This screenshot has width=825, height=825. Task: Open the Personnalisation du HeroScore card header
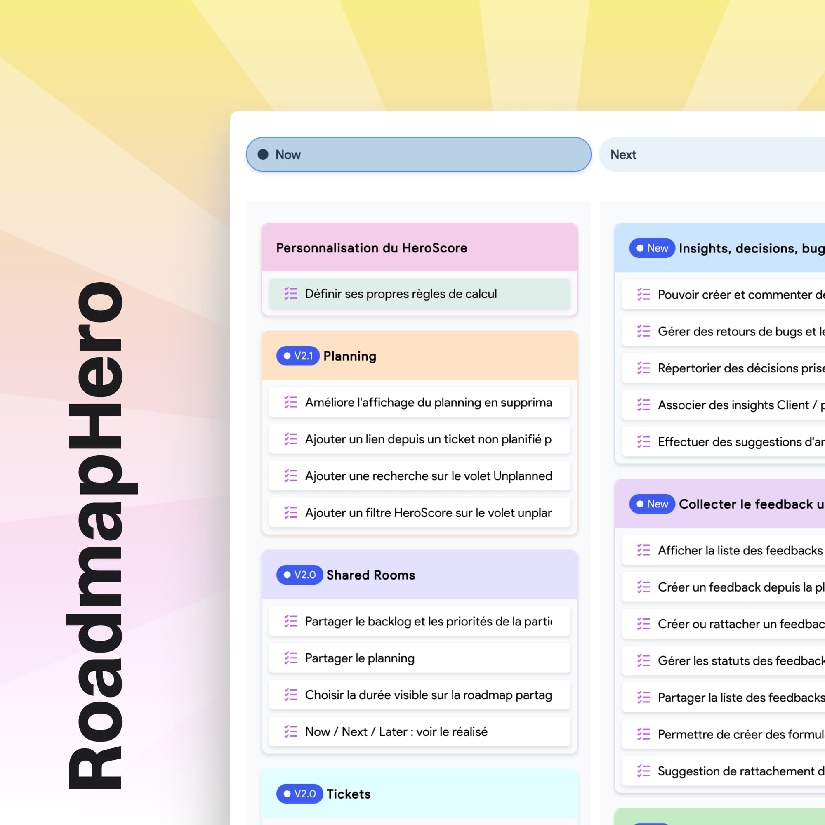point(372,247)
